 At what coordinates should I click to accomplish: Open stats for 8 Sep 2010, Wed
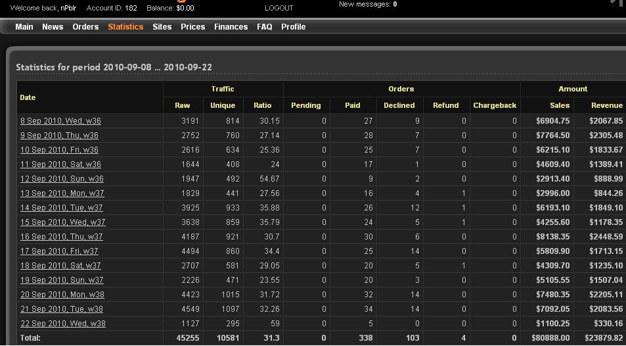pos(60,121)
